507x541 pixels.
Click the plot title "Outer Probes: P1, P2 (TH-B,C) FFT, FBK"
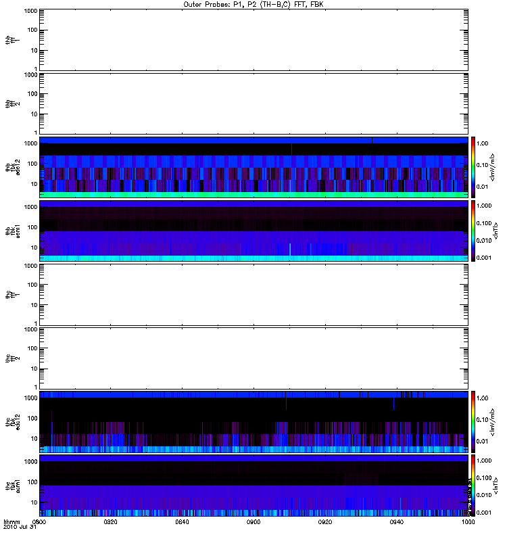tap(254, 5)
